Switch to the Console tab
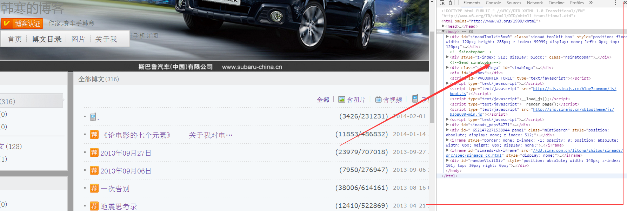The image size is (627, 211). point(493,3)
